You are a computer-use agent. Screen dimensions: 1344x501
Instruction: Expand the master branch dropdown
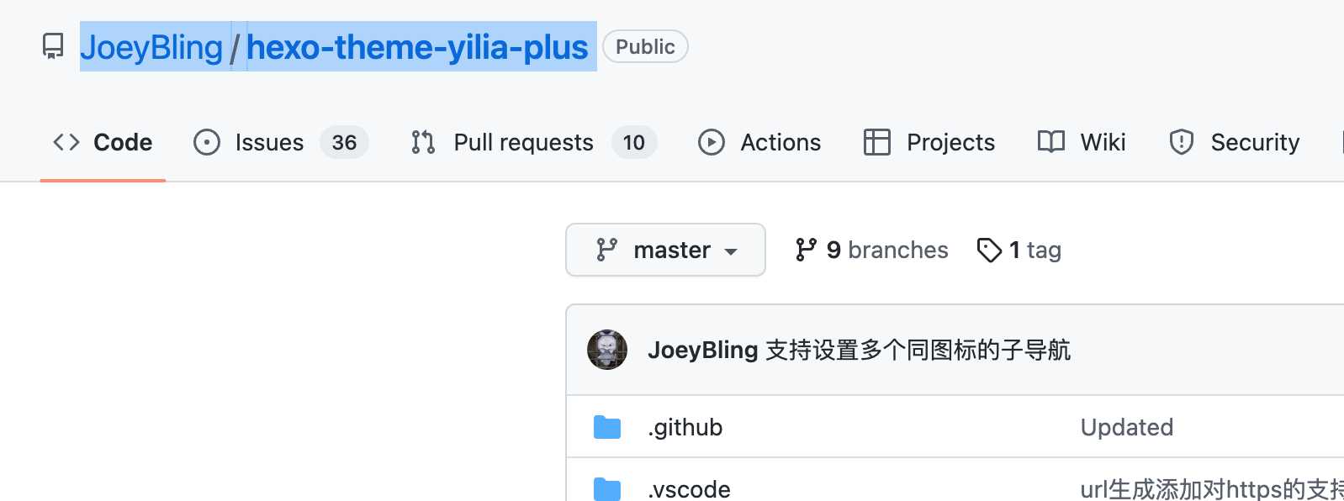pyautogui.click(x=665, y=250)
